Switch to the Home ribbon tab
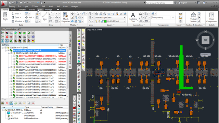219x123 pixels. tap(5, 10)
